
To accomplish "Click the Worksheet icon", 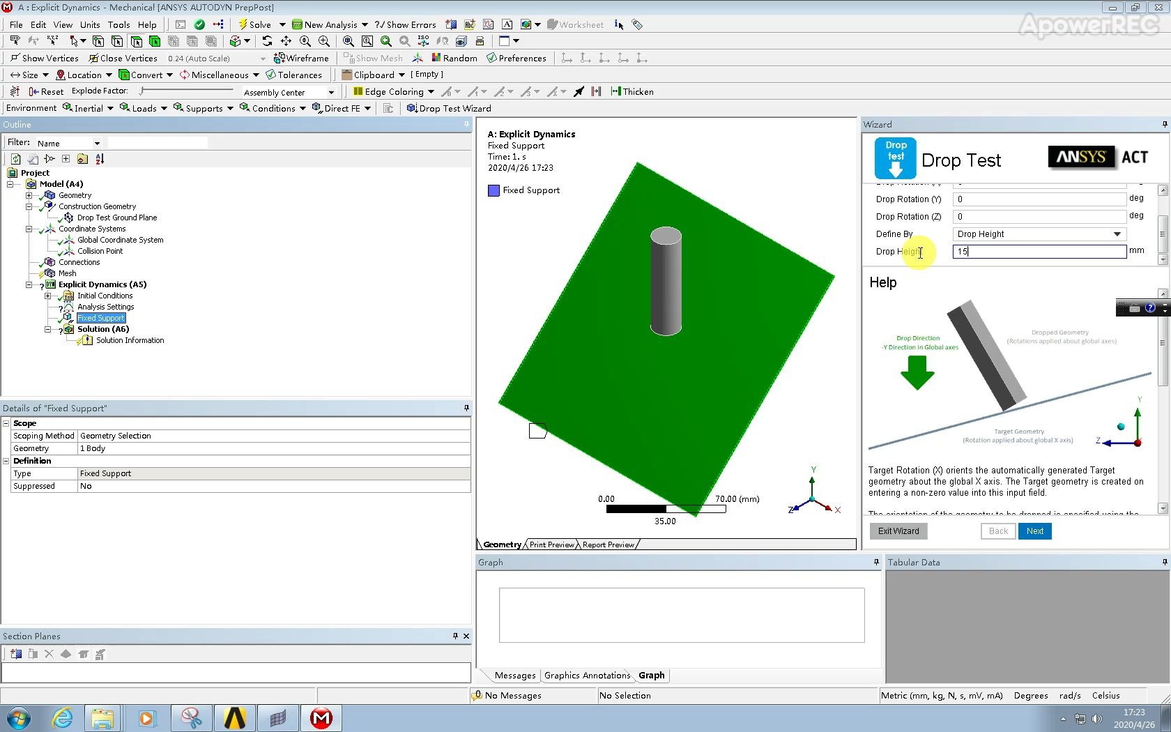I will click(576, 24).
